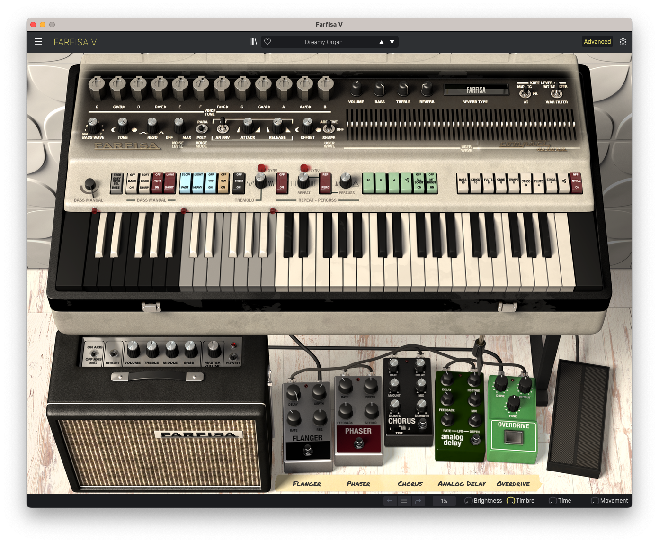Screen dimensions: 659x543
Task: Click the Attack envelope knob
Action: pos(248,126)
